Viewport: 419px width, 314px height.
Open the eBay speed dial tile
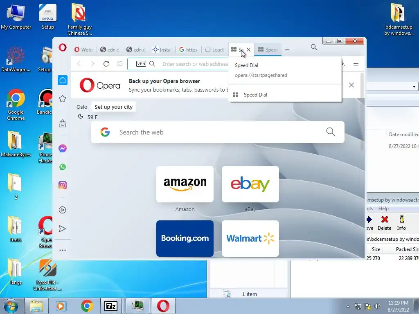pyautogui.click(x=250, y=184)
